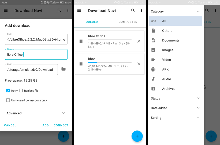Expand the Advanced section

click(x=36, y=113)
